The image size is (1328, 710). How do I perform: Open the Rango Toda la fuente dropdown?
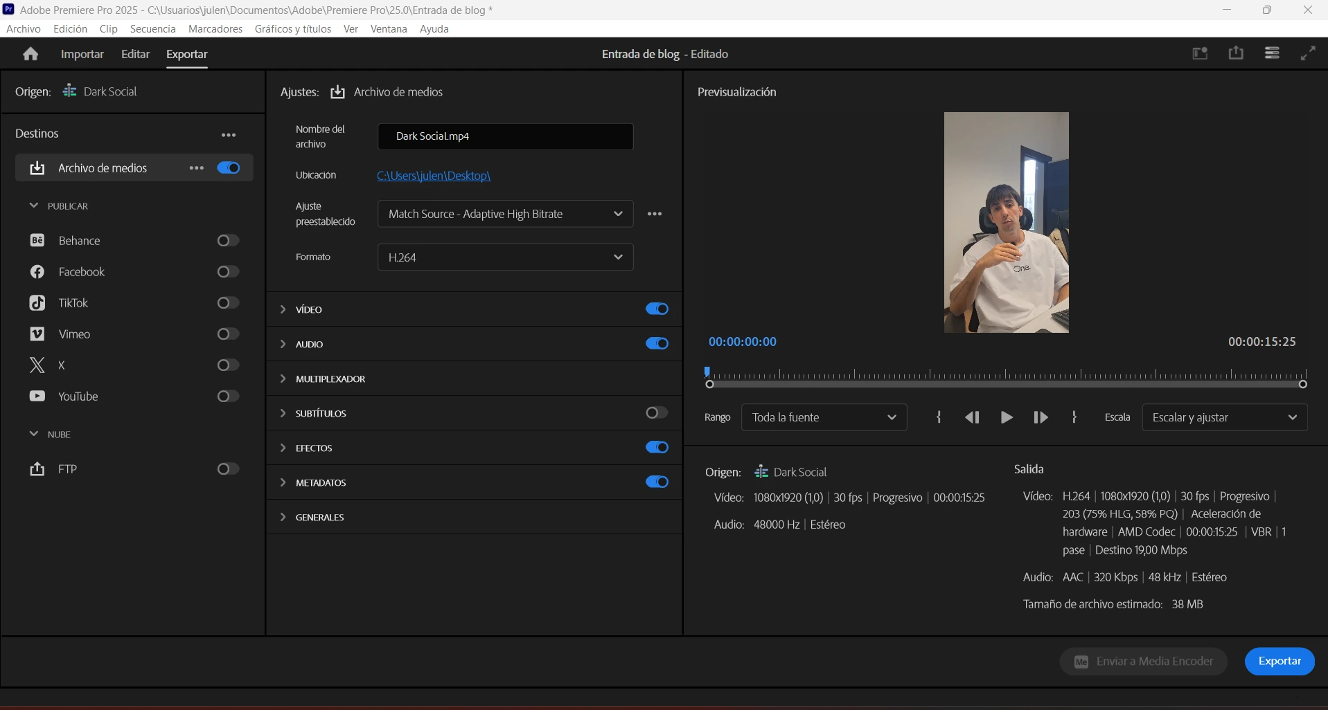tap(824, 417)
